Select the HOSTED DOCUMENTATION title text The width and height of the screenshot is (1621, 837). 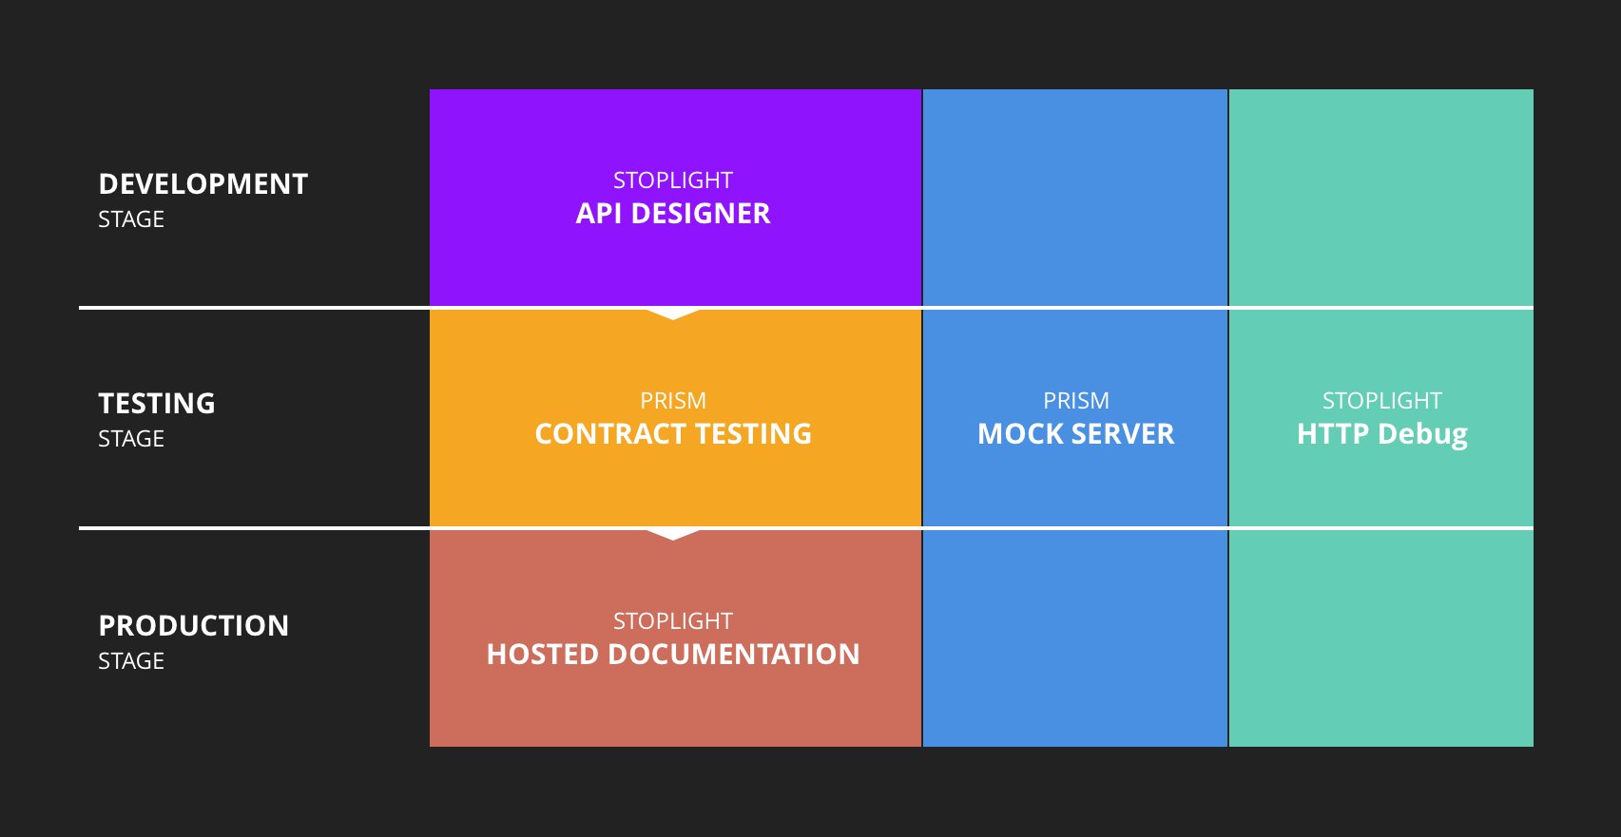673,655
